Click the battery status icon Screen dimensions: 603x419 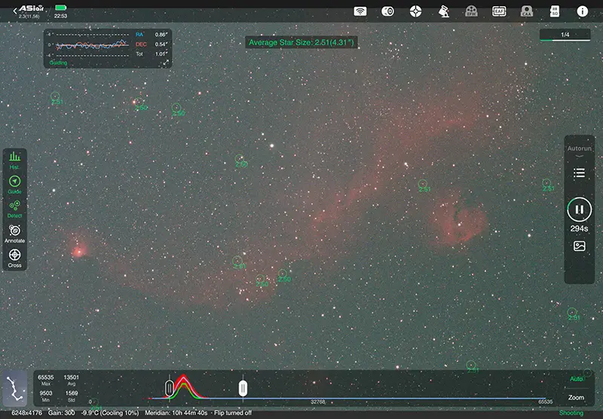[61, 8]
